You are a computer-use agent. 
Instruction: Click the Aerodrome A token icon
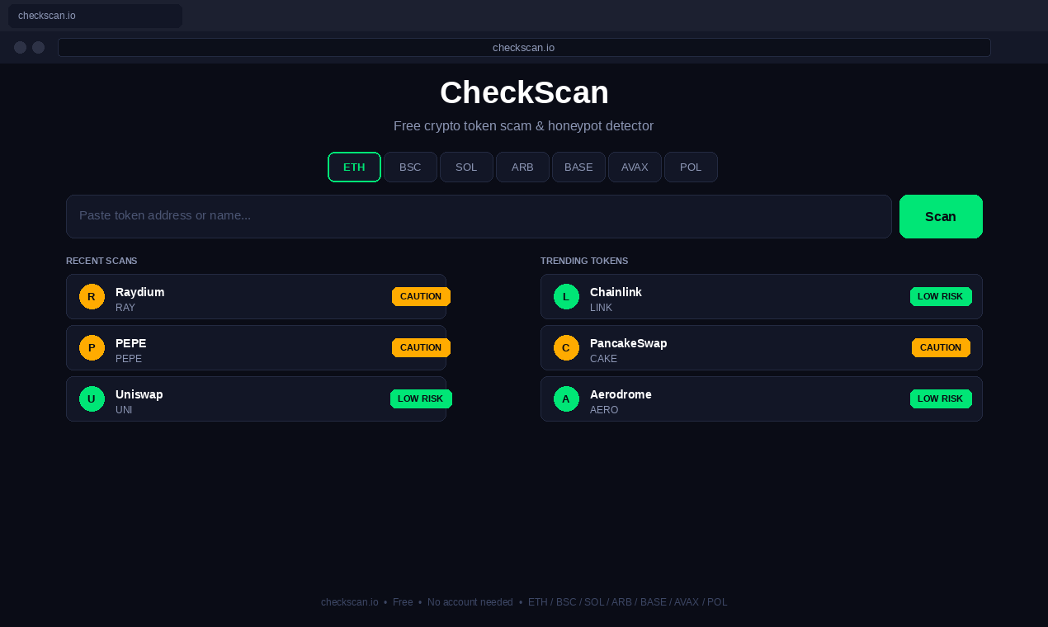click(x=566, y=398)
